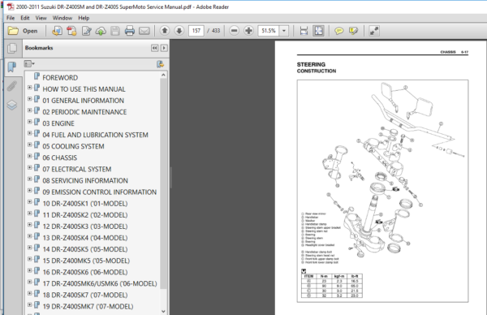
Task: Expand the 03 ENGINE bookmark
Action: click(x=29, y=122)
